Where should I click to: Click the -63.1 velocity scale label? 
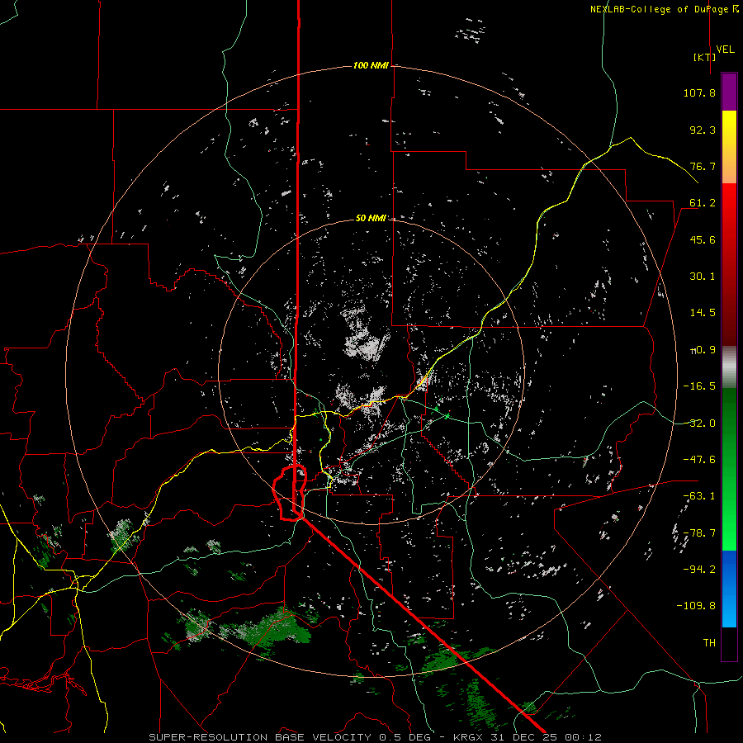pos(699,496)
